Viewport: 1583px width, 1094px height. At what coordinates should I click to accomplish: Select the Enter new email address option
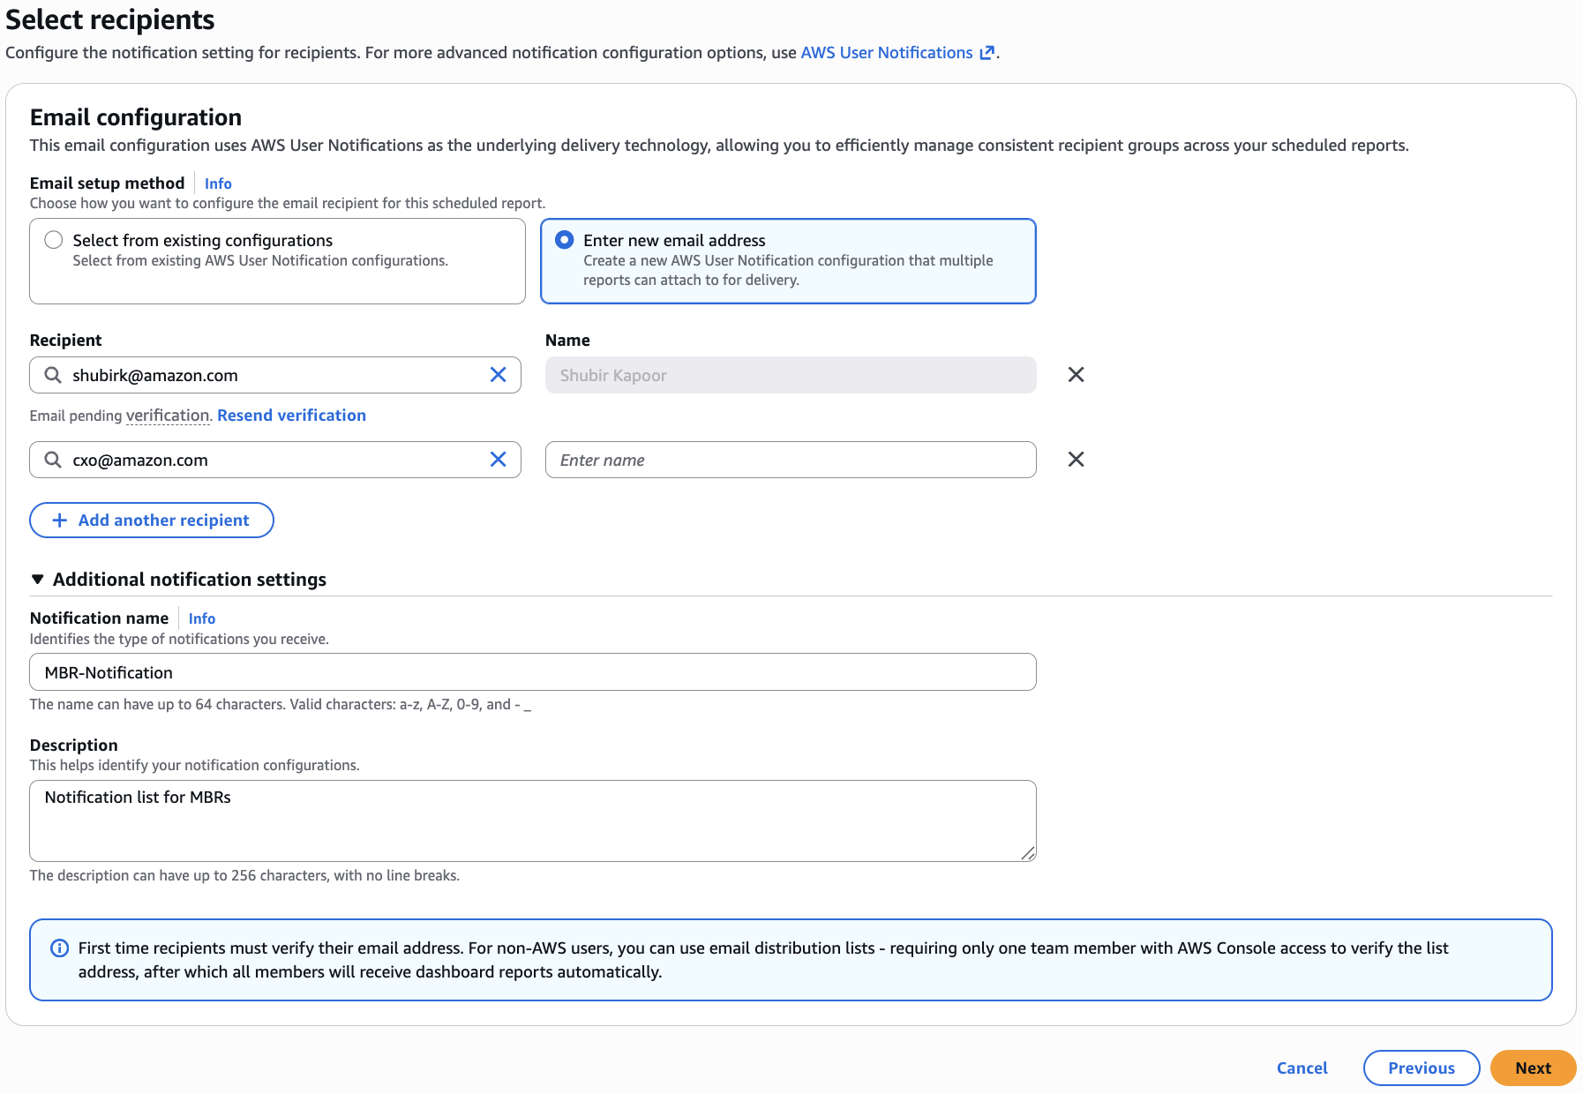(565, 239)
